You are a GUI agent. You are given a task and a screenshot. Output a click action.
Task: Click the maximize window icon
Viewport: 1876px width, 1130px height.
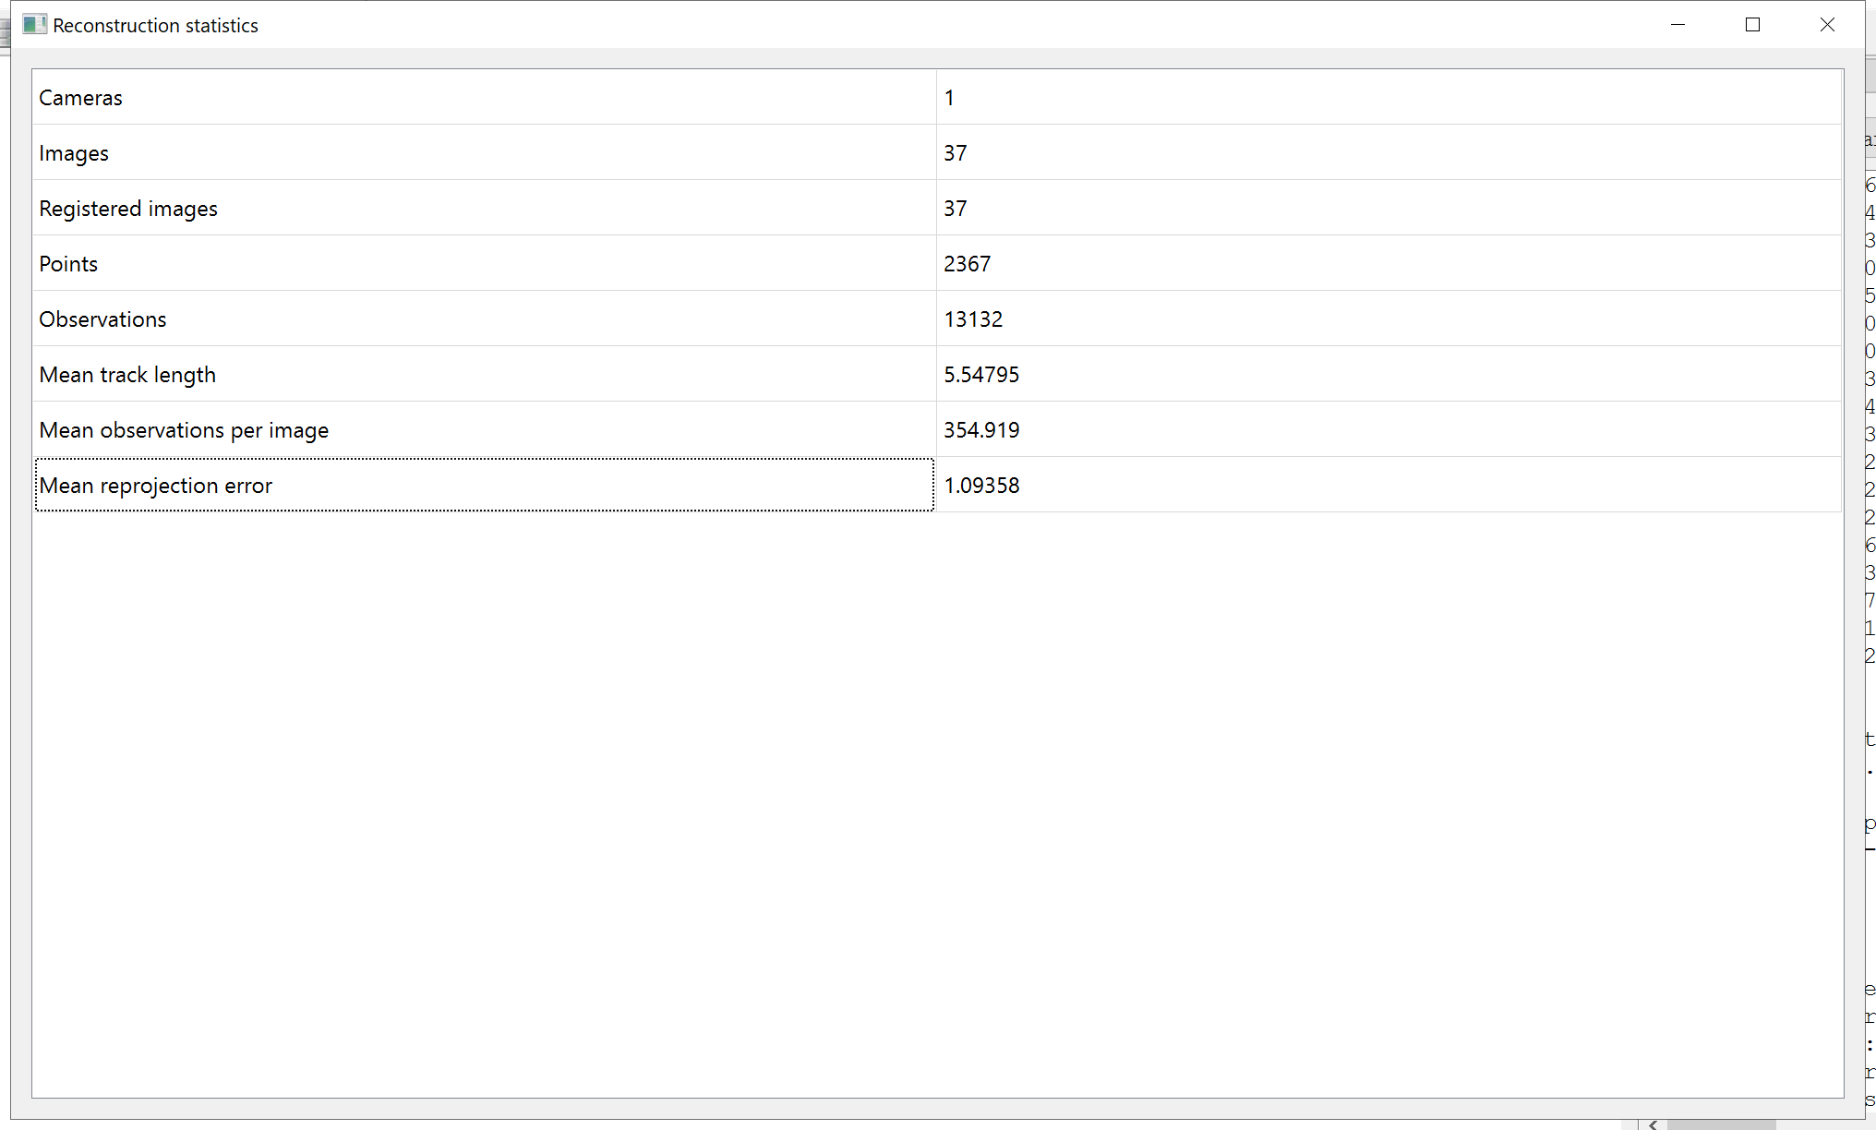pos(1752,25)
